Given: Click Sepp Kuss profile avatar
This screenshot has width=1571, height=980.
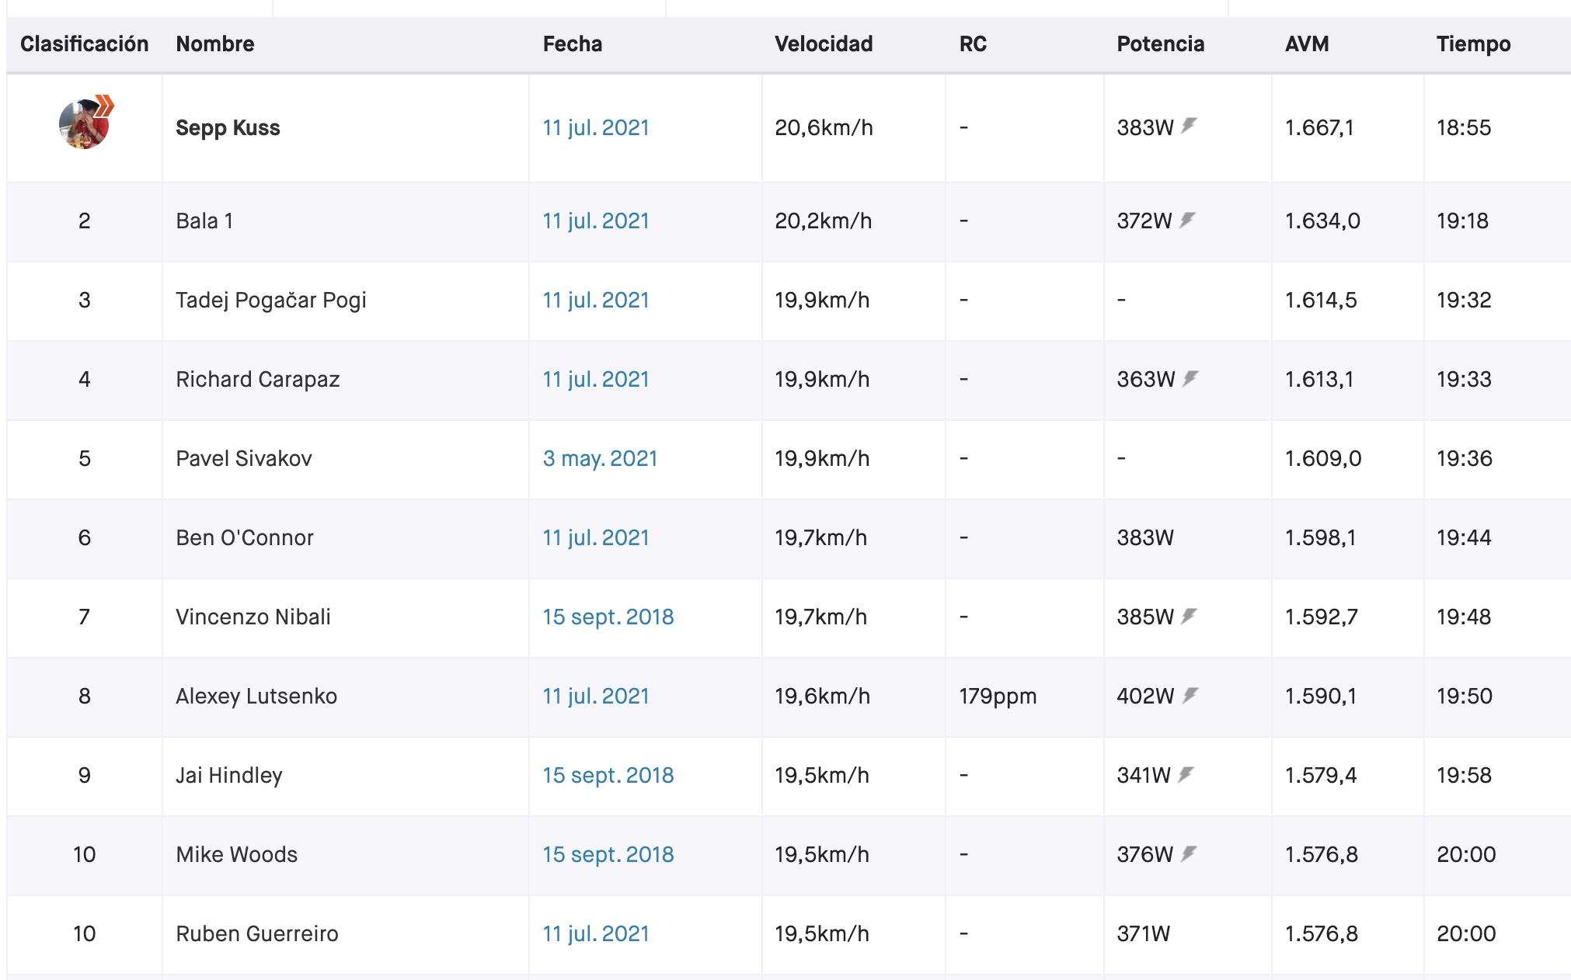Looking at the screenshot, I should click(x=84, y=125).
